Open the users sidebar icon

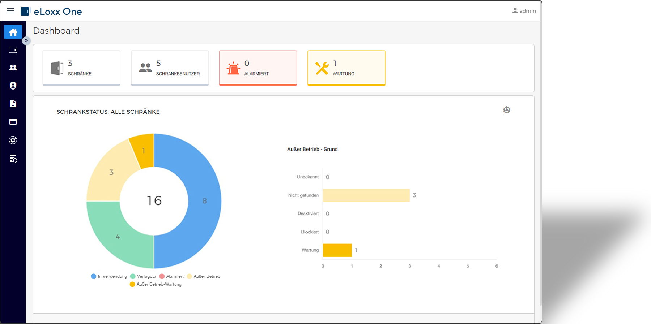[x=13, y=68]
